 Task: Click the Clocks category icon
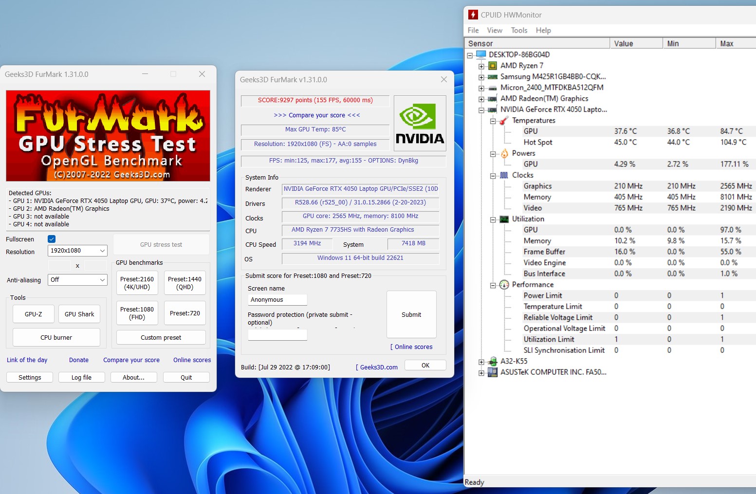504,175
